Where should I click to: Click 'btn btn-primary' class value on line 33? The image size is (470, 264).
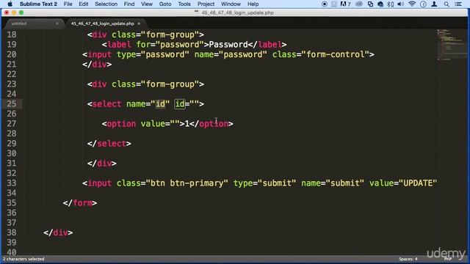[x=187, y=183]
